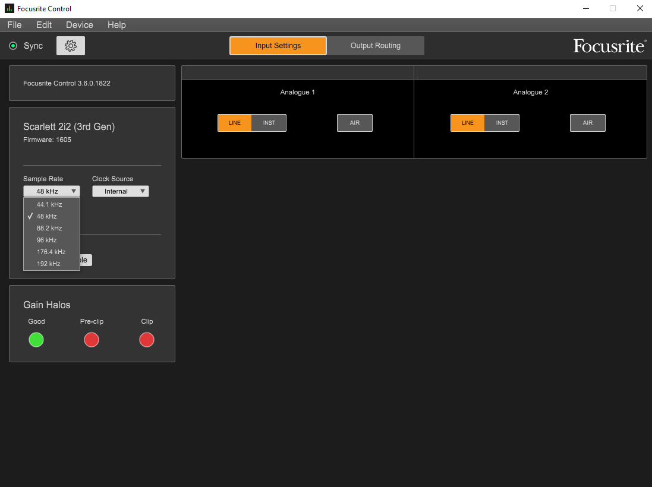The width and height of the screenshot is (652, 487).
Task: Click the Clip gain halo color
Action: pos(147,340)
